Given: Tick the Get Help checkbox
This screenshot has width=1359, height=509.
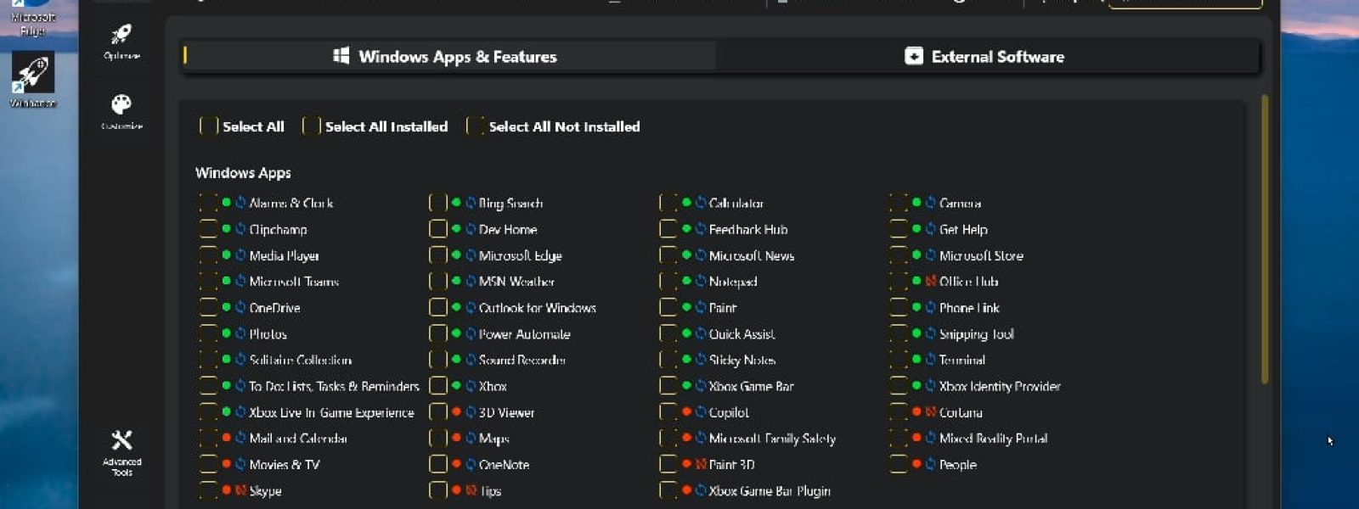Looking at the screenshot, I should pos(899,229).
